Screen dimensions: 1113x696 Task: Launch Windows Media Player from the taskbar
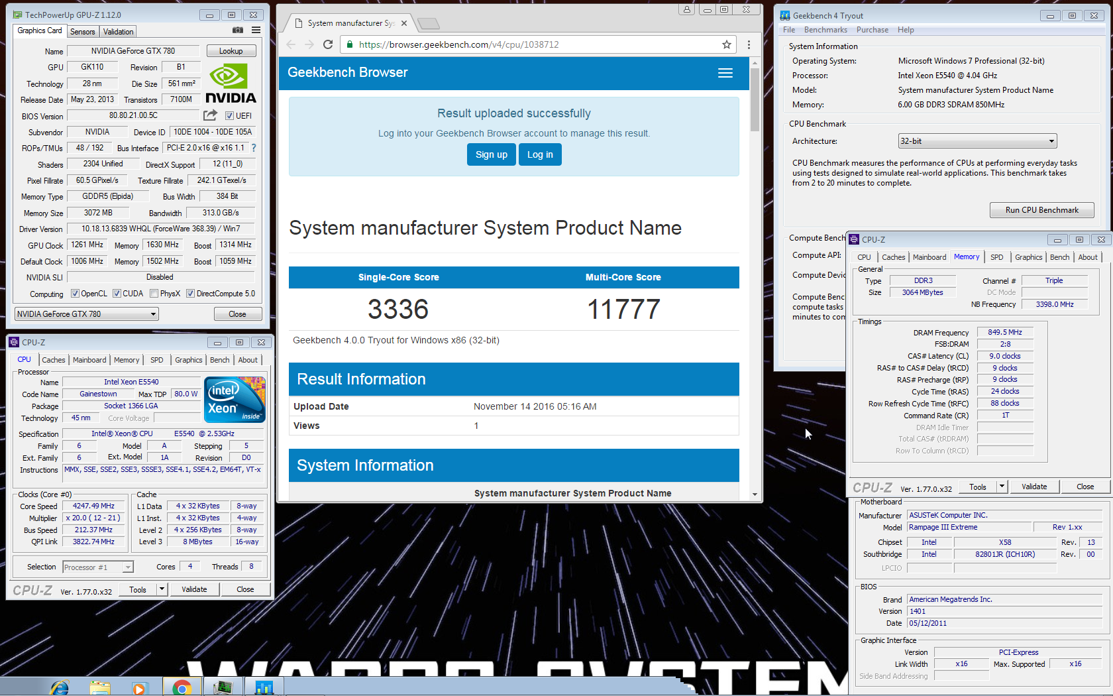pyautogui.click(x=139, y=687)
